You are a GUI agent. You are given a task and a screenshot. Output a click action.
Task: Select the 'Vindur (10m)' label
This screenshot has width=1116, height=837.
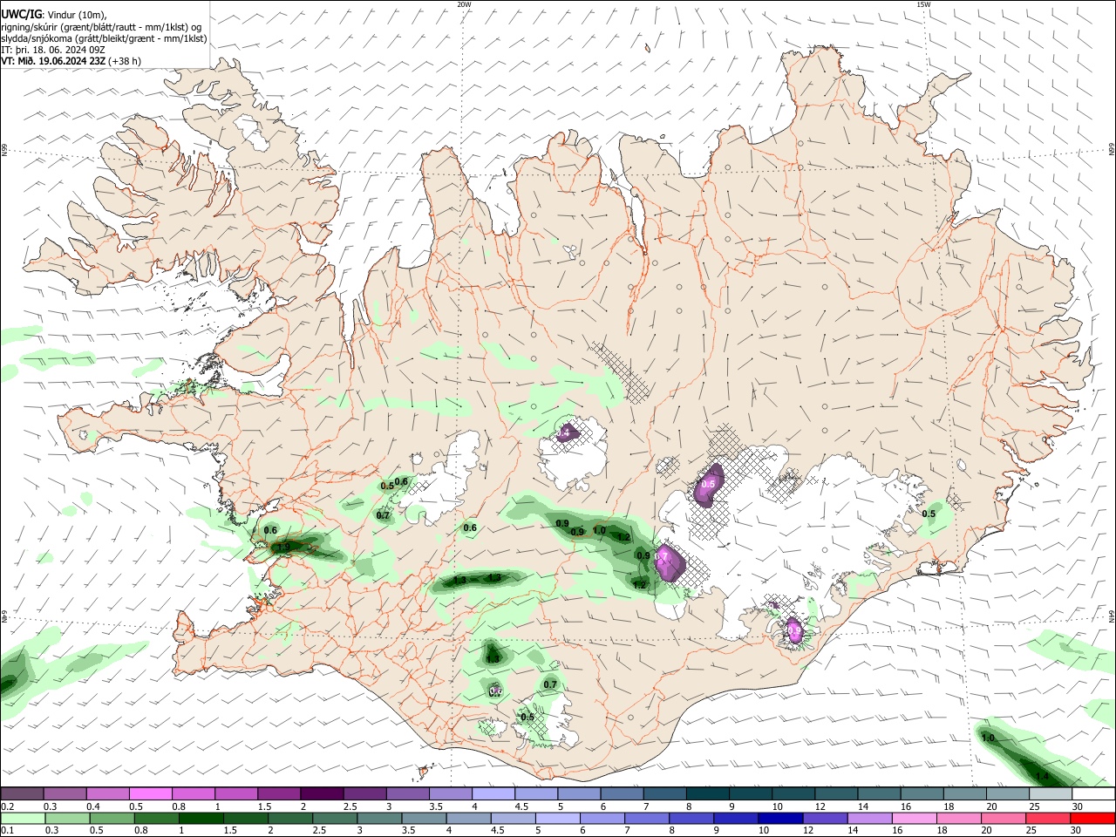[x=77, y=14]
